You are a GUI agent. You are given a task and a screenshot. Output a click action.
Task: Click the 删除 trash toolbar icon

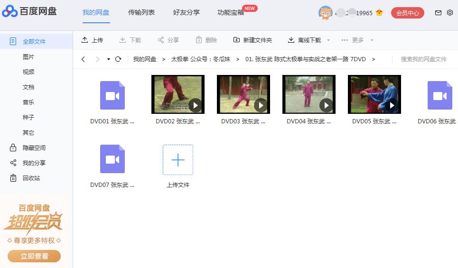198,40
